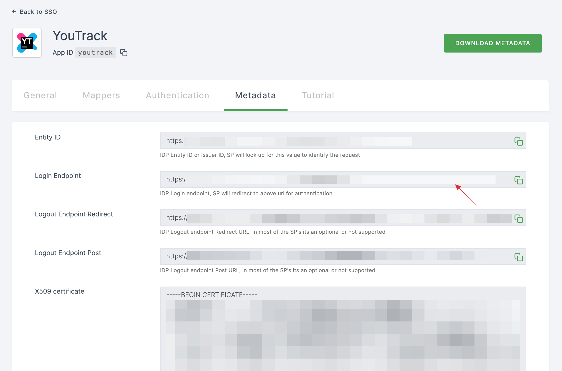562x371 pixels.
Task: Click the 'IDP Logout endpoint Post URL' help text
Action: coord(268,270)
